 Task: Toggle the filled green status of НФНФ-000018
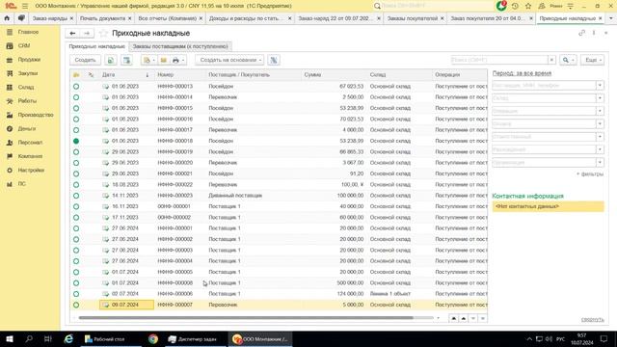76,141
